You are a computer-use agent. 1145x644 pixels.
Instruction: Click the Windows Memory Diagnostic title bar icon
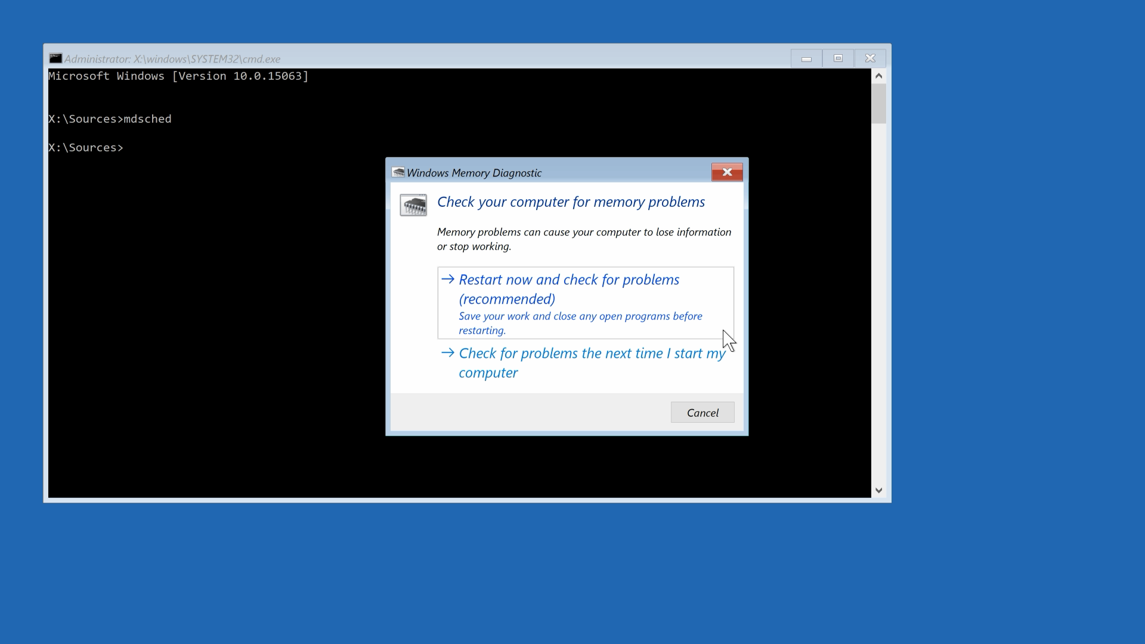click(x=398, y=172)
